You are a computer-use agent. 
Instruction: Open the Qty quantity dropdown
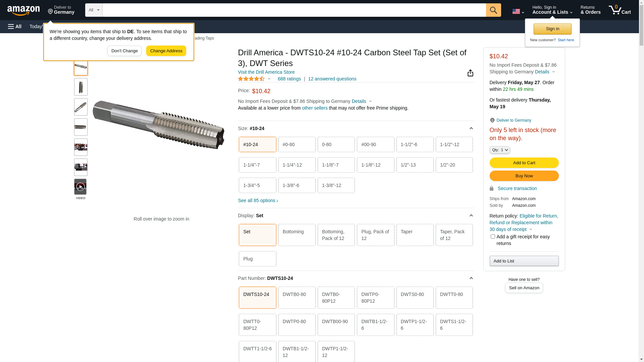coord(499,150)
